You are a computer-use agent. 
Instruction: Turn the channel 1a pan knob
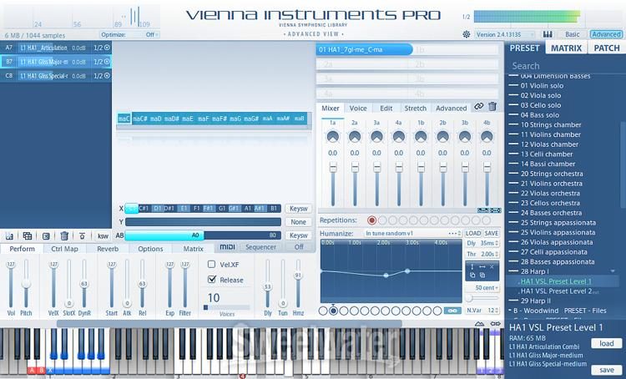(x=332, y=137)
